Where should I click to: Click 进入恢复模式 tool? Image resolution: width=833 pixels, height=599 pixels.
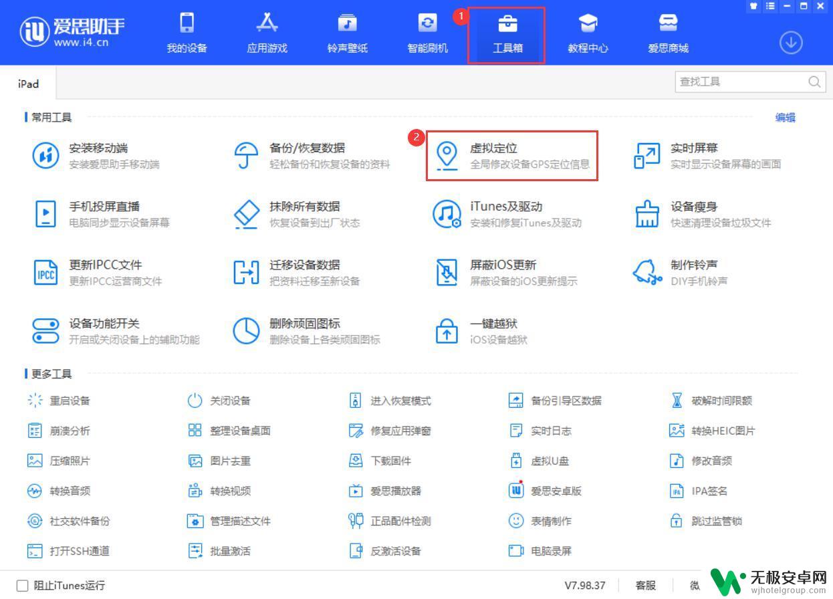(390, 400)
